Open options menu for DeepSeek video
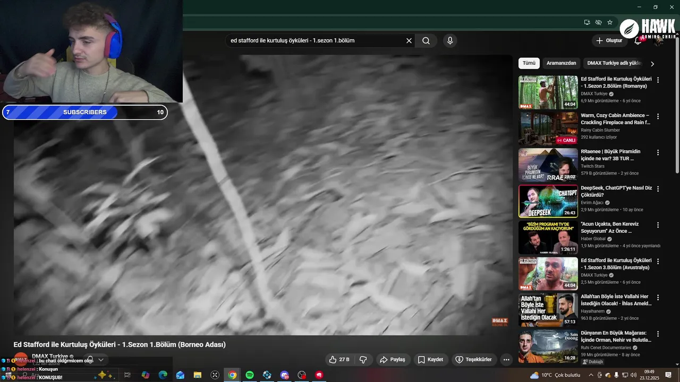680x382 pixels. click(x=658, y=189)
